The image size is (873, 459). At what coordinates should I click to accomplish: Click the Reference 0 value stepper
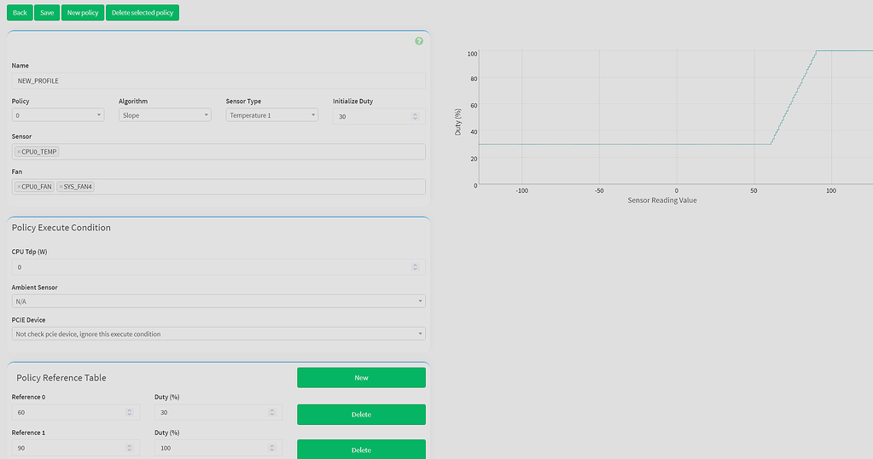click(x=130, y=412)
